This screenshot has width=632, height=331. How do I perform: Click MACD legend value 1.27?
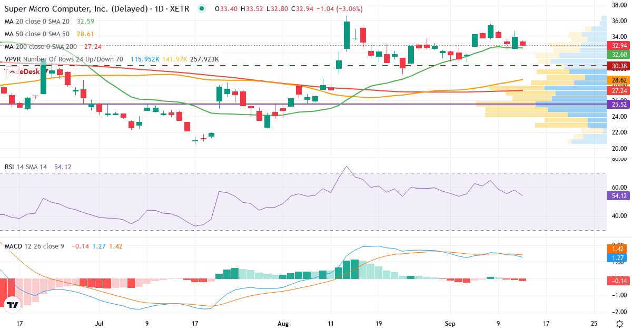[x=99, y=246]
